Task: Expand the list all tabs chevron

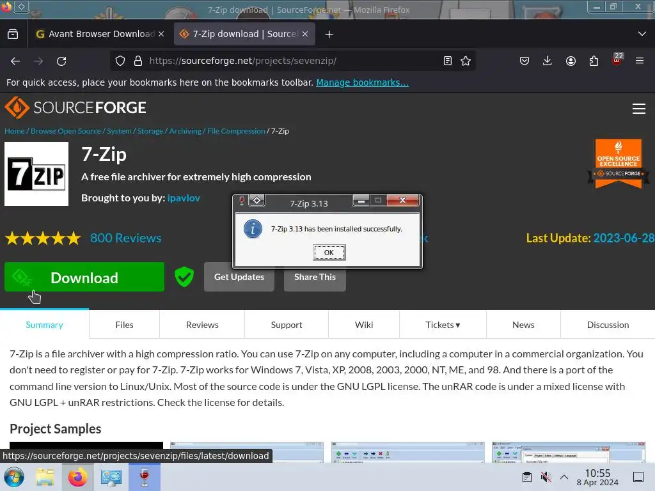Action: click(642, 34)
